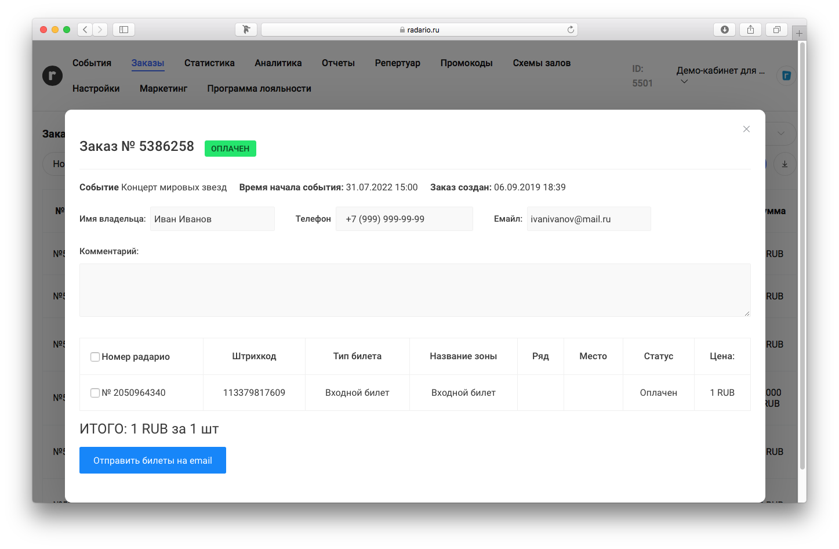Image resolution: width=839 pixels, height=549 pixels.
Task: Reload the radario.ru page
Action: 571,30
